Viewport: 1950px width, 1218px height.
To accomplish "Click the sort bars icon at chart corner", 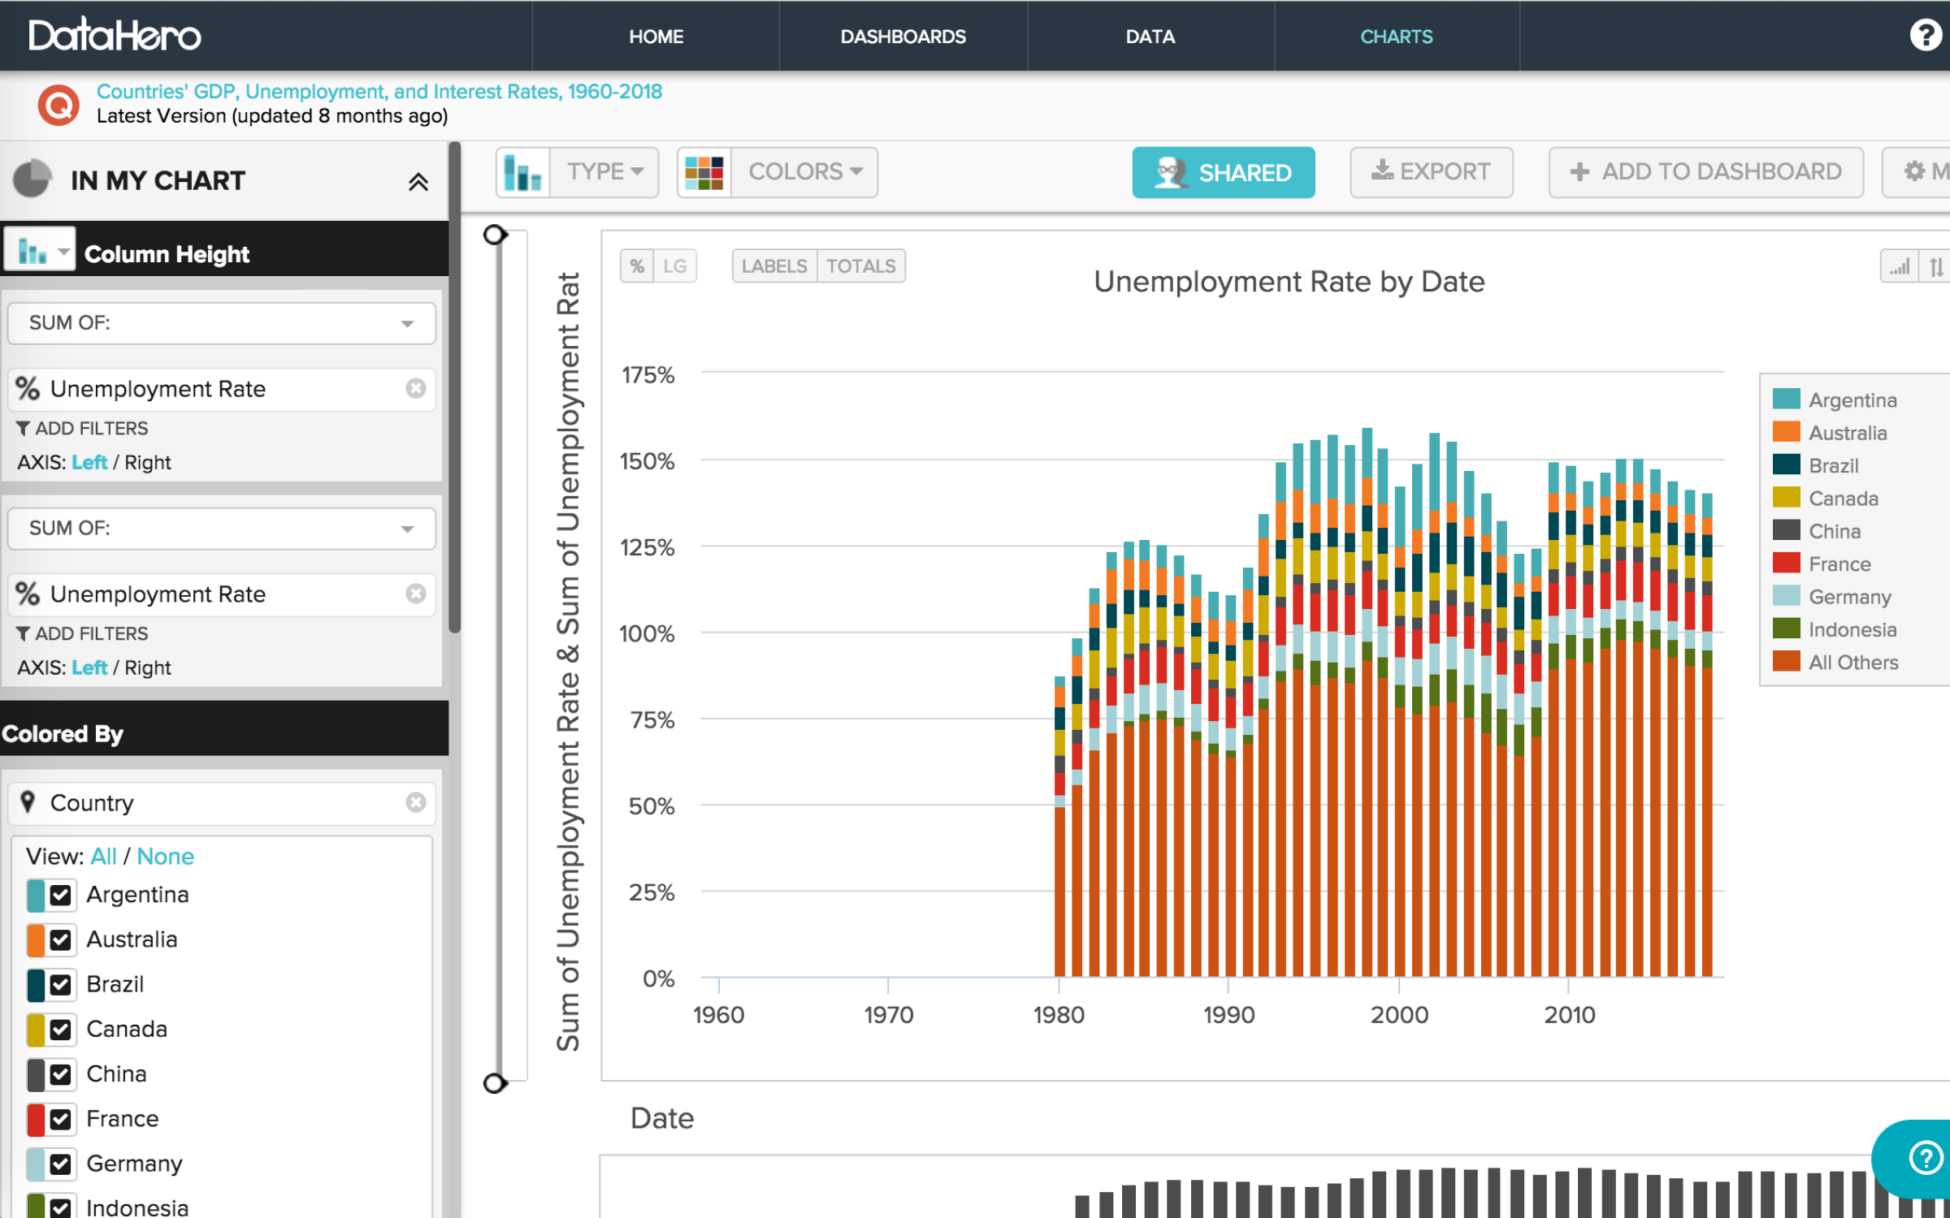I will pyautogui.click(x=1900, y=266).
